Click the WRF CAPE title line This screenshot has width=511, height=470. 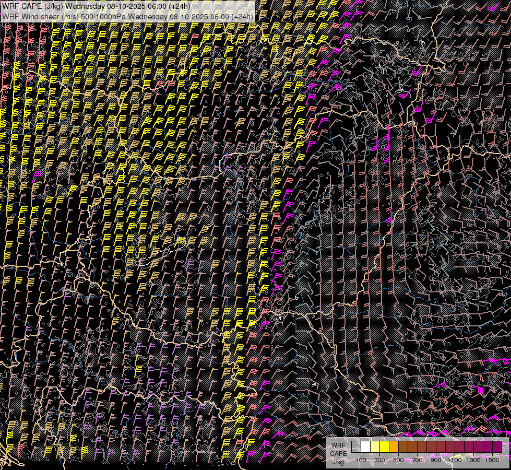97,6
